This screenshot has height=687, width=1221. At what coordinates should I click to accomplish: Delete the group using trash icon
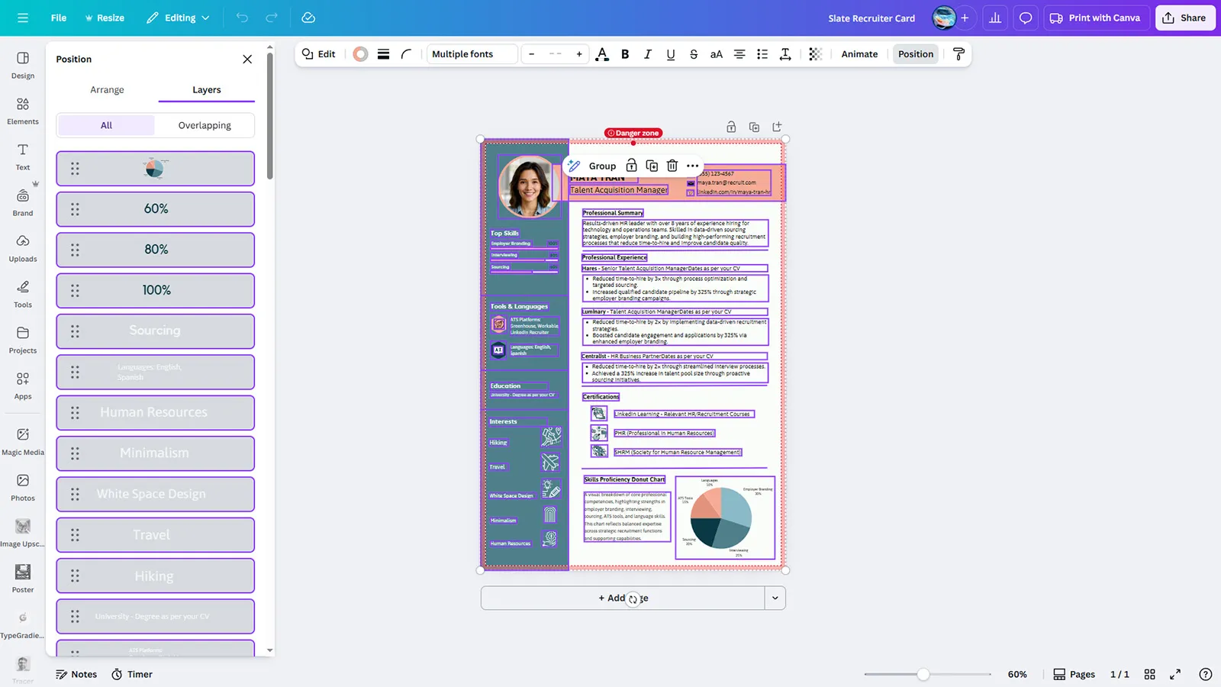(x=672, y=166)
